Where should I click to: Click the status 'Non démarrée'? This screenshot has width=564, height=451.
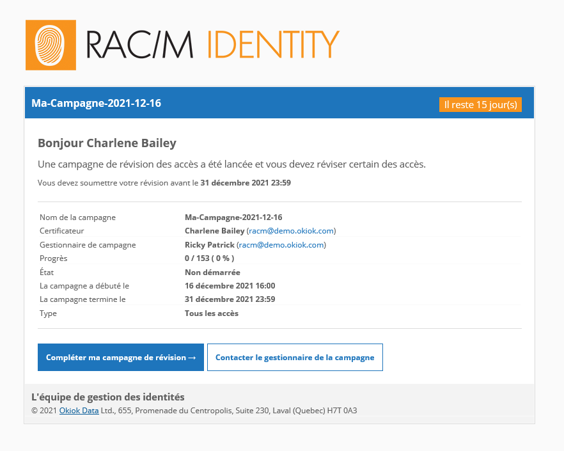click(212, 272)
